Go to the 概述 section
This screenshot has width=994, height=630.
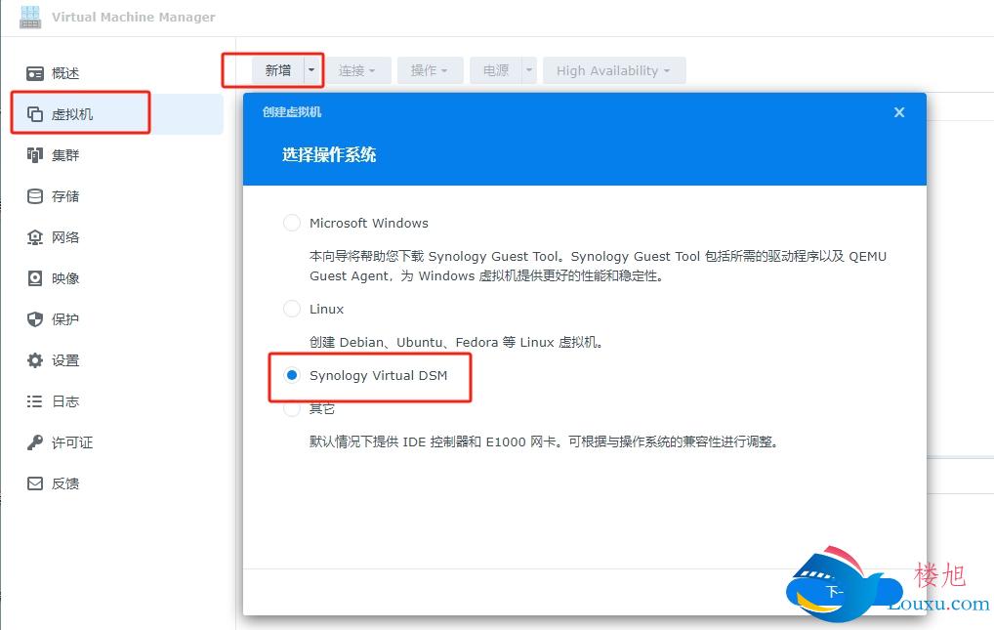click(118, 73)
